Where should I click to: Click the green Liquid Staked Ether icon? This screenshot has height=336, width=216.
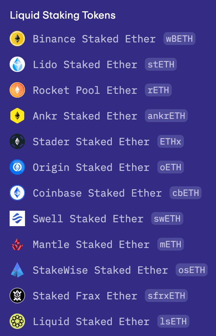[x=17, y=322]
